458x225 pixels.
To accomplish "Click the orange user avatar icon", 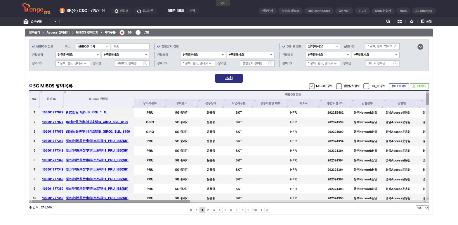I will tap(62, 10).
